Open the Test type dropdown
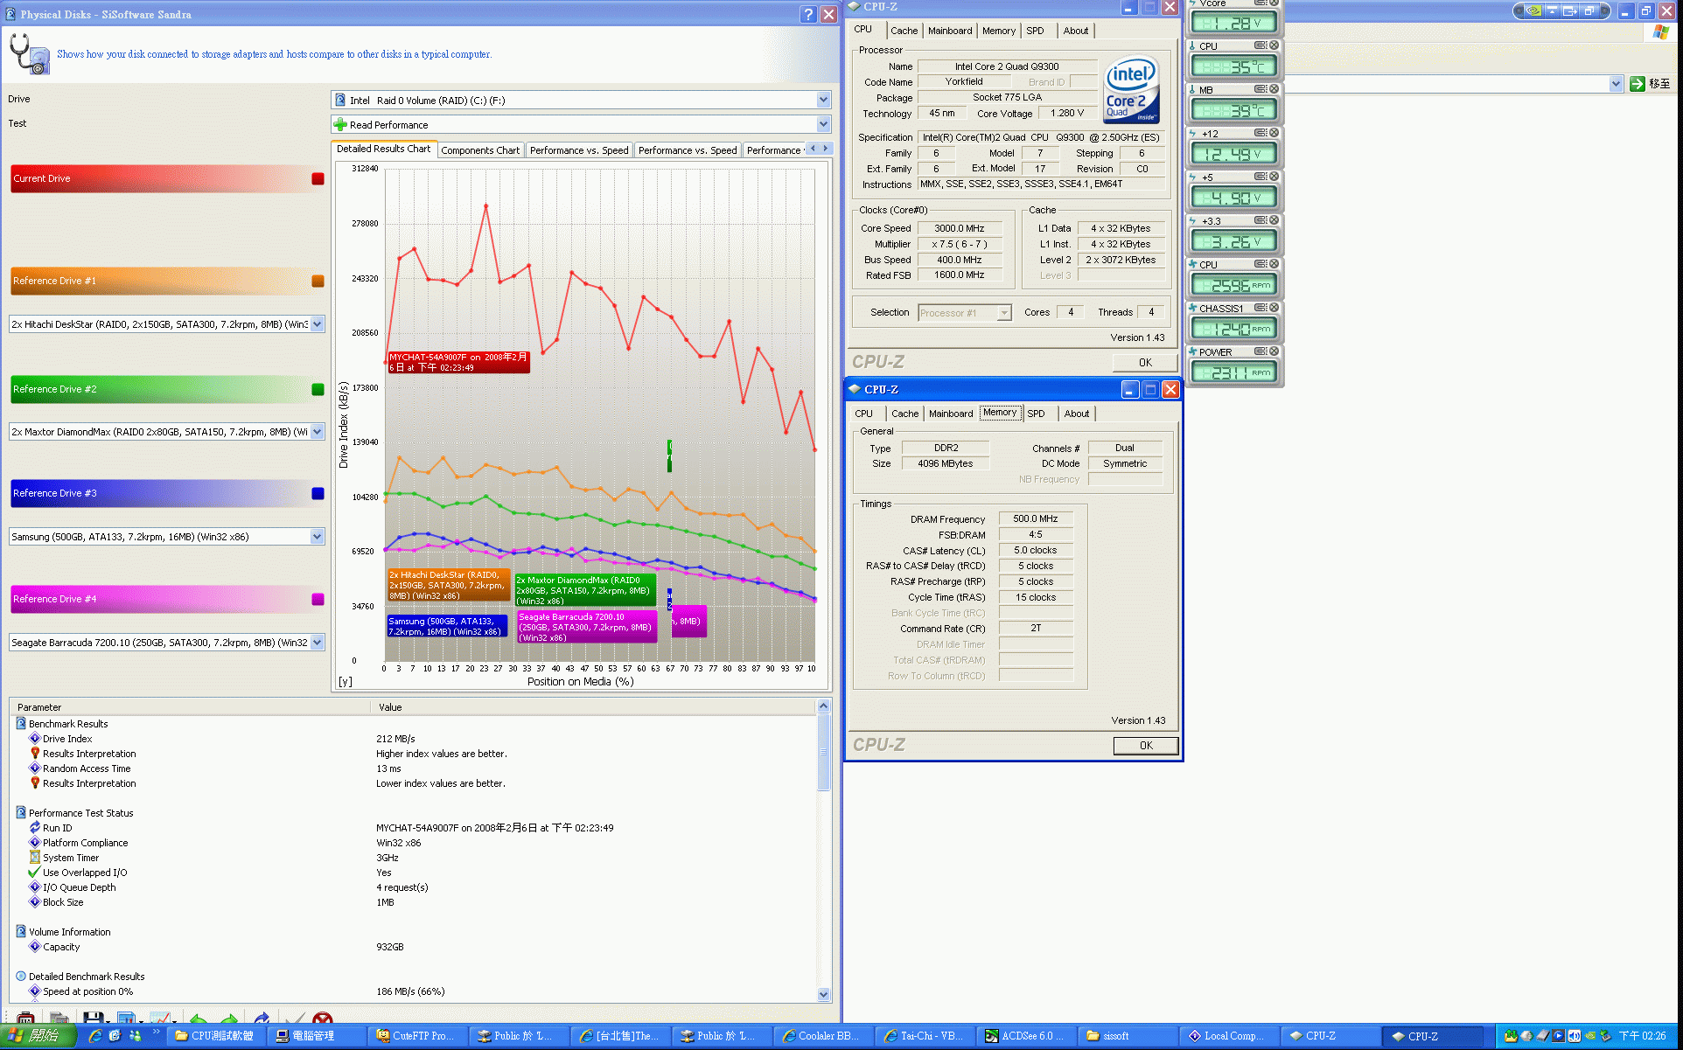 (x=823, y=124)
